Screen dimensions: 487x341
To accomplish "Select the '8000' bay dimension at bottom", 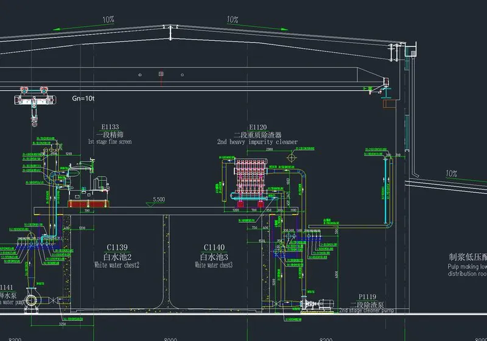I will coord(170,339).
